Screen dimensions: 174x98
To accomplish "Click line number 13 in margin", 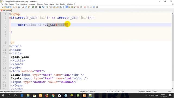I will (5, 57).
